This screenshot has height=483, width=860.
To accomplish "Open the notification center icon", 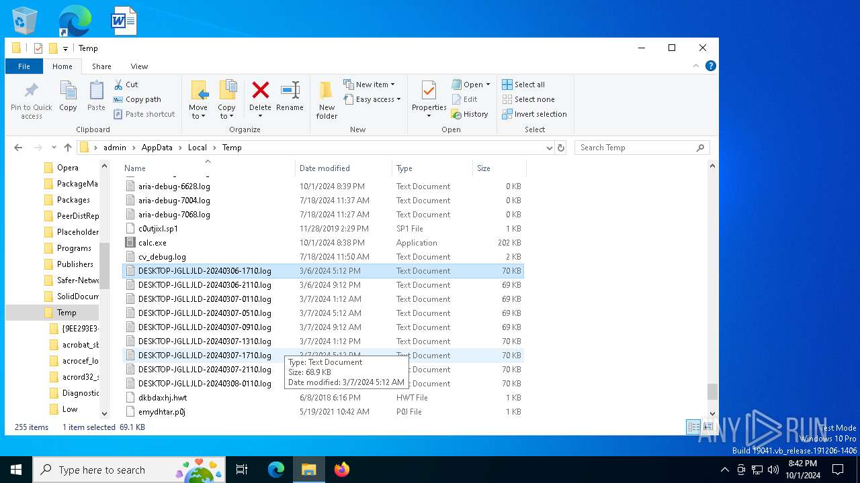I will click(838, 470).
